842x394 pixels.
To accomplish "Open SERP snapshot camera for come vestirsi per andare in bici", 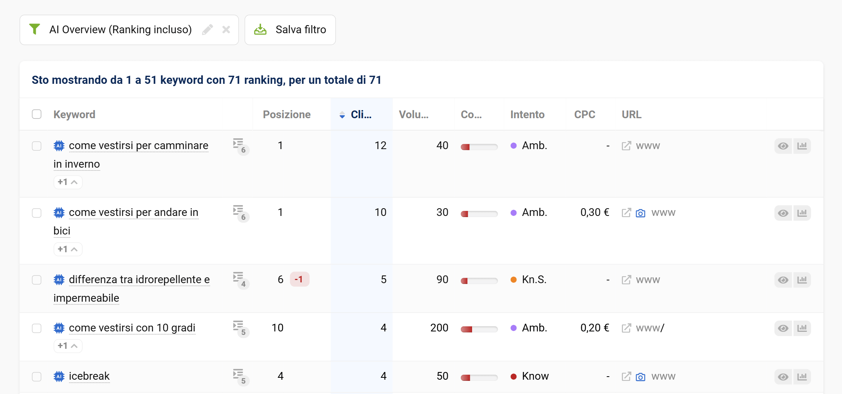I will click(641, 212).
